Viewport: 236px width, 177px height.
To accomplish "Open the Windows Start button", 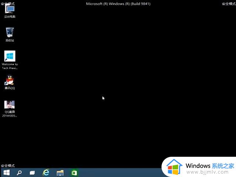I will (7, 173).
